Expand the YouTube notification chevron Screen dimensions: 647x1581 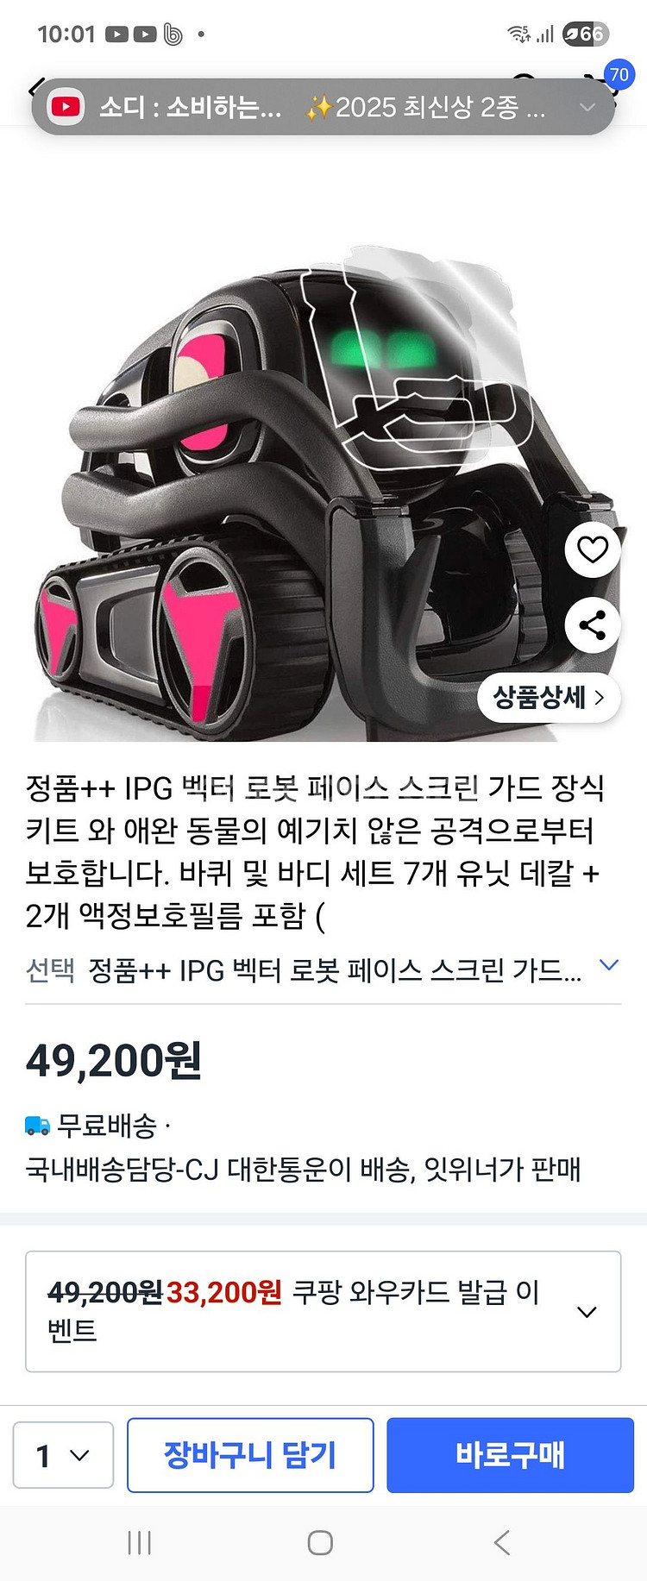pyautogui.click(x=587, y=107)
